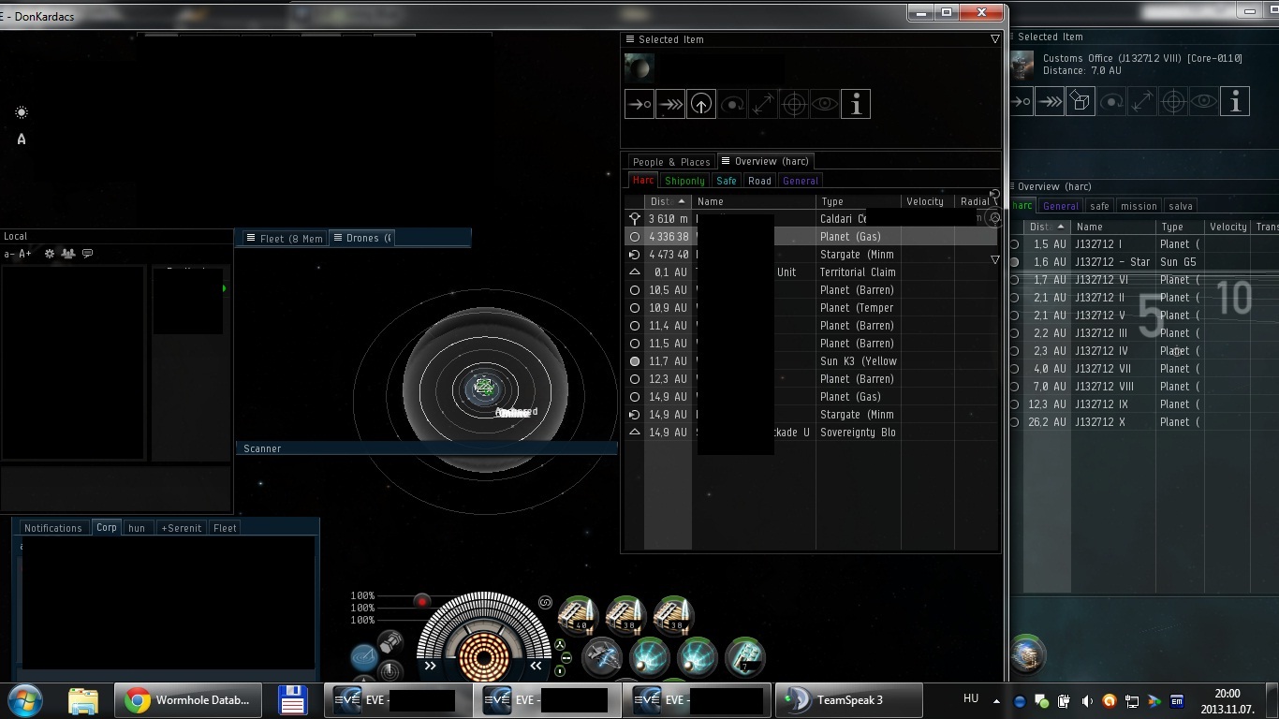The width and height of the screenshot is (1279, 719).
Task: Click the cargo bolt icon on HUD
Action: point(390,642)
